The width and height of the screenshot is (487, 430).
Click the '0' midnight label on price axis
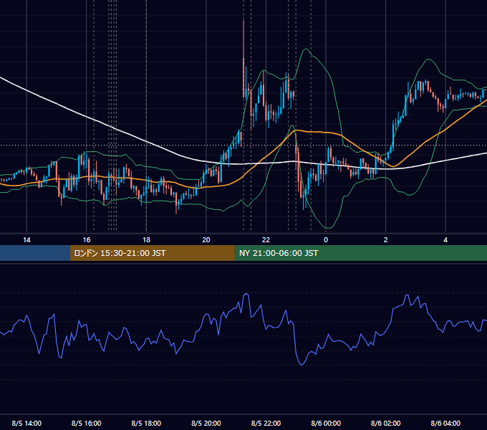[326, 240]
